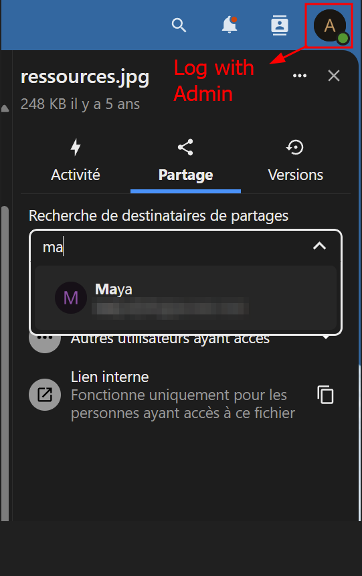Open the three-dot actions menu for ressources.jpg
362x576 pixels.
point(300,76)
